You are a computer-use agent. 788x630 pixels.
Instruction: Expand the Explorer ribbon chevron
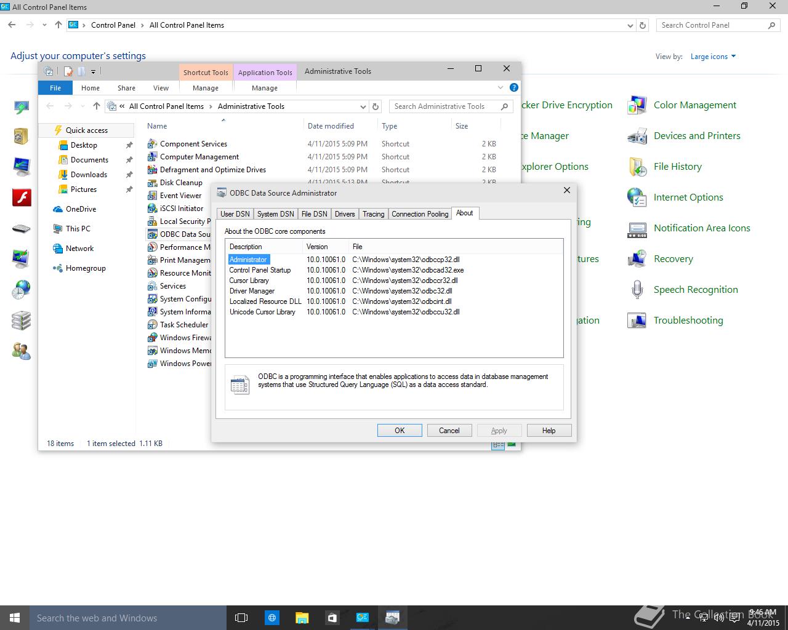click(501, 88)
